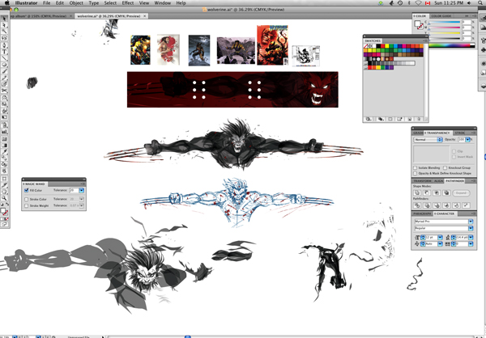Click the Cyan slider in Color panel
This screenshot has height=338, width=486.
445,22
